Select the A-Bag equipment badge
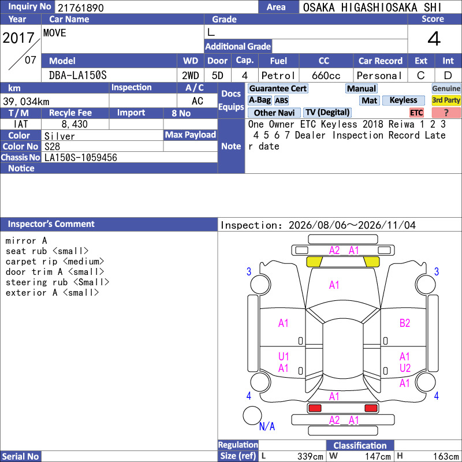462x462 pixels. click(x=259, y=100)
